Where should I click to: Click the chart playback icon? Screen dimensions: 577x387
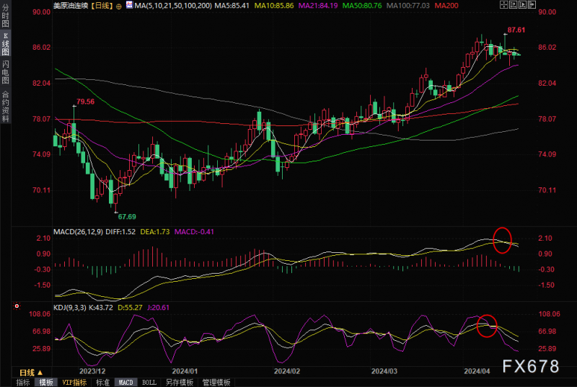pos(522,4)
